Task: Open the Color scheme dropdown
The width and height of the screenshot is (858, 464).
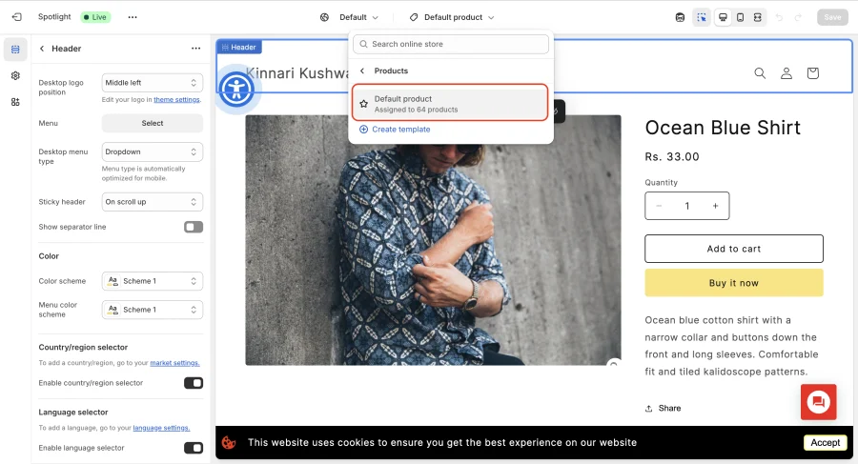Action: [x=153, y=281]
